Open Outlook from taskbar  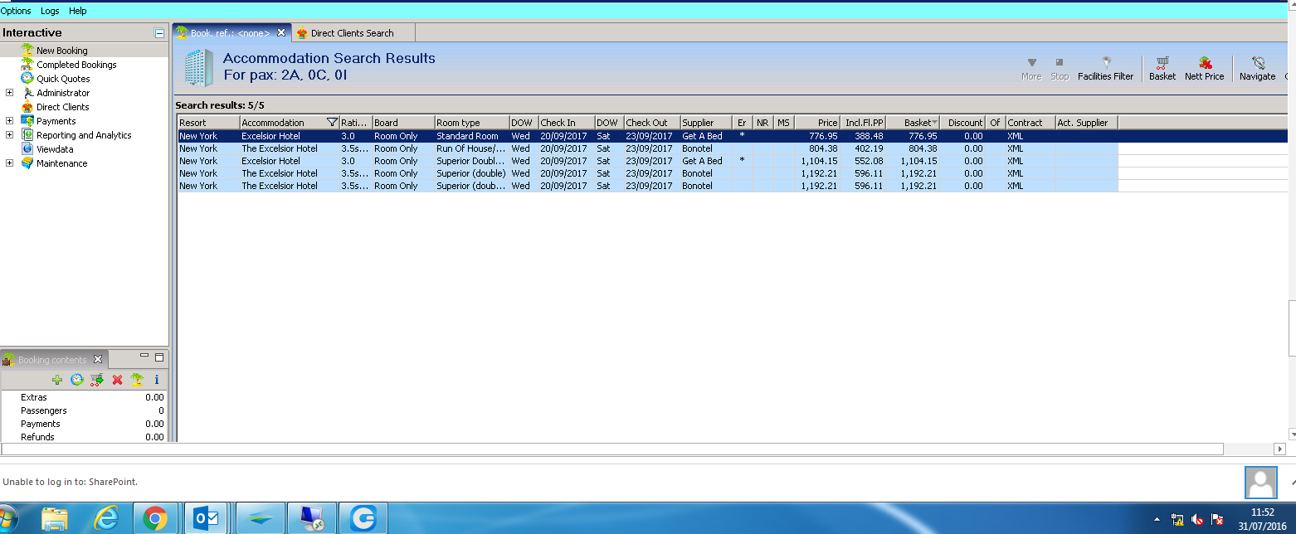[x=206, y=519]
